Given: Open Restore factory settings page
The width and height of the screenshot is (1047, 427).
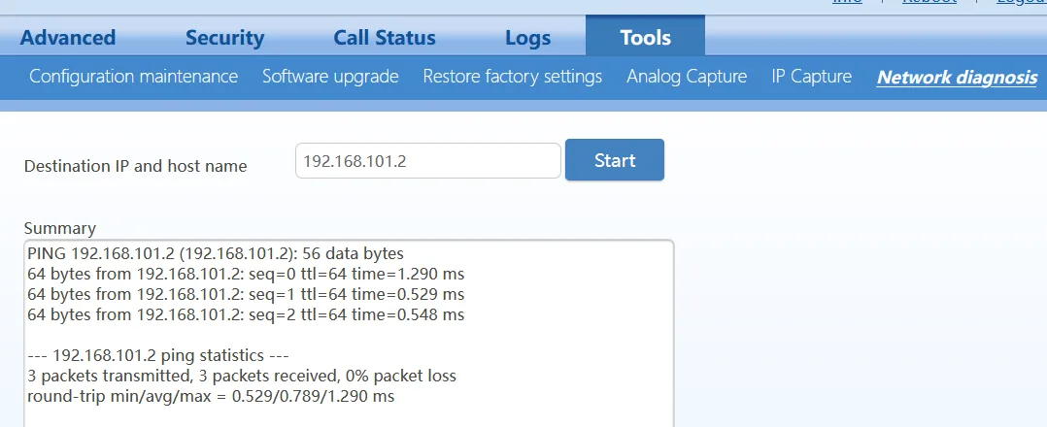Looking at the screenshot, I should pyautogui.click(x=512, y=77).
